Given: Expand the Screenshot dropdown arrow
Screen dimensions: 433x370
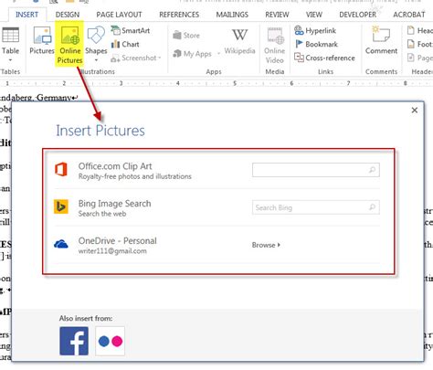Looking at the screenshot, I should point(160,58).
